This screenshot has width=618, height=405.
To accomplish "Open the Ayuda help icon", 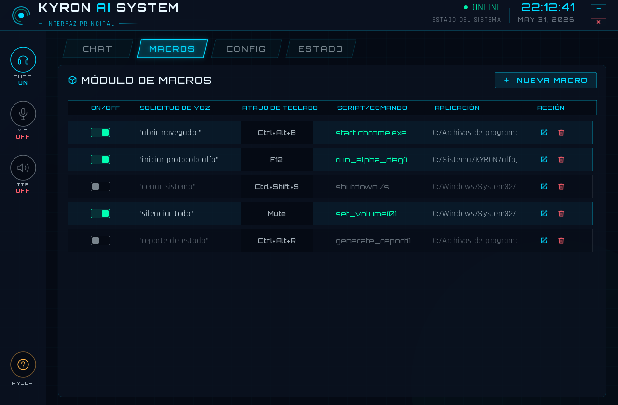I will pos(23,364).
